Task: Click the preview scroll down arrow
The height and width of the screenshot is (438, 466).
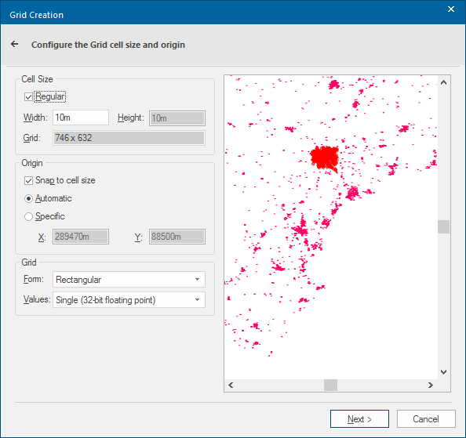Action: click(443, 372)
